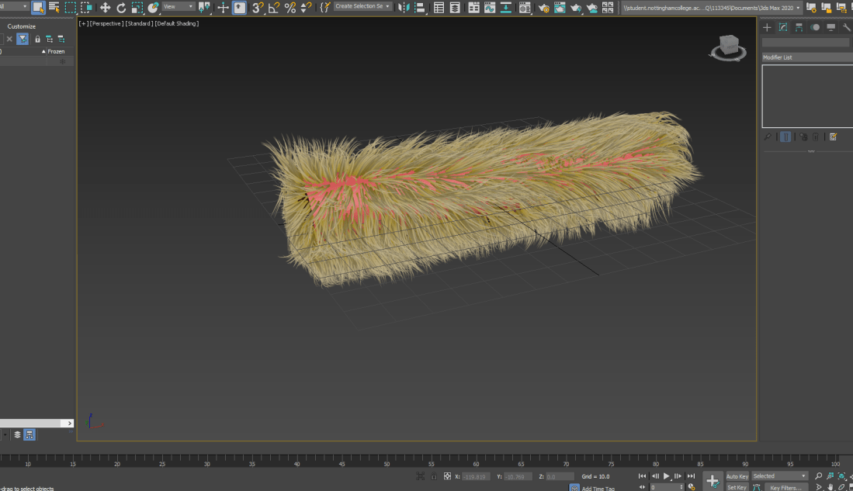Click the Play Animation button
The height and width of the screenshot is (491, 853).
pos(666,476)
